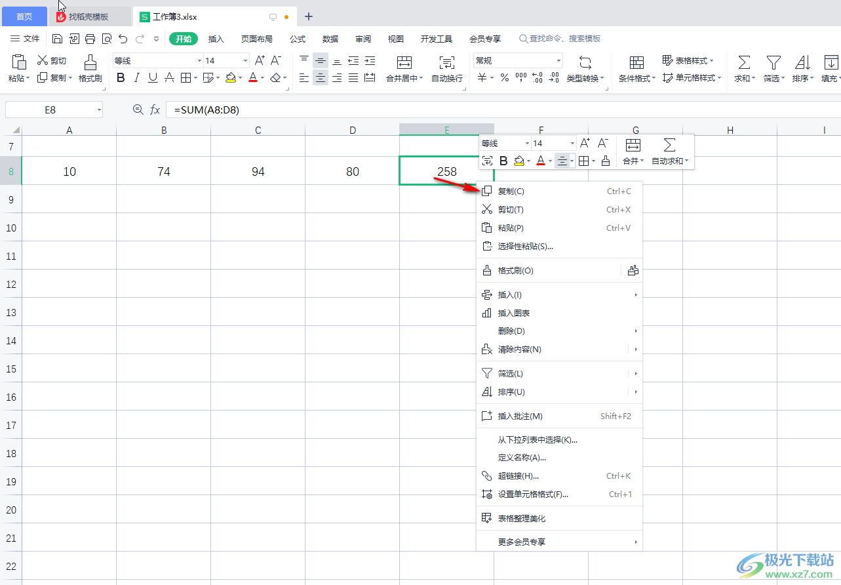The width and height of the screenshot is (841, 585).
Task: Expand the Name Box dropdown for E8
Action: (x=98, y=110)
